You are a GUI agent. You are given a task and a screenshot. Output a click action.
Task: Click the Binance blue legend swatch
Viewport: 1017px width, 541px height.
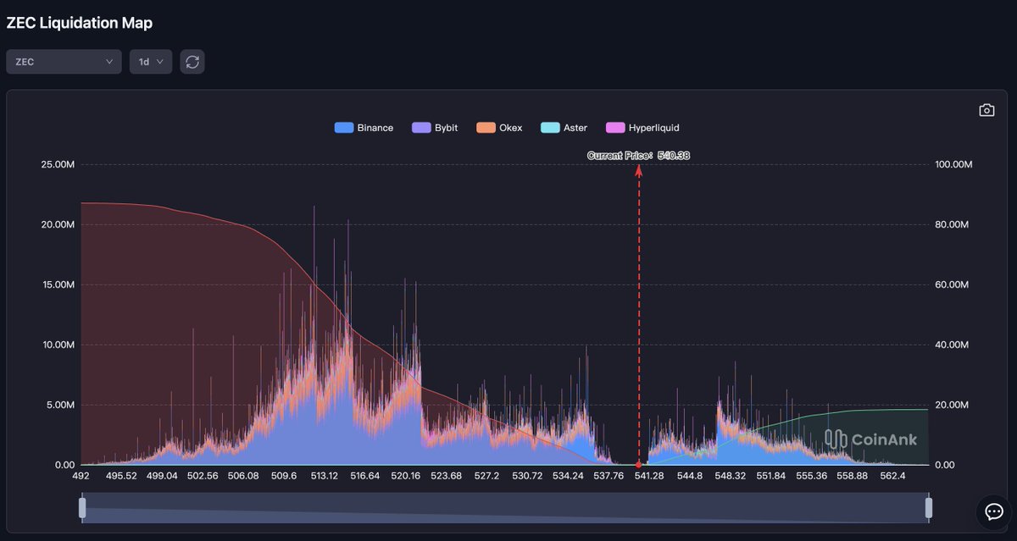pos(344,128)
